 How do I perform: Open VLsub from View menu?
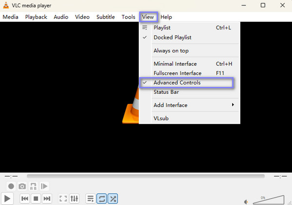(190, 118)
